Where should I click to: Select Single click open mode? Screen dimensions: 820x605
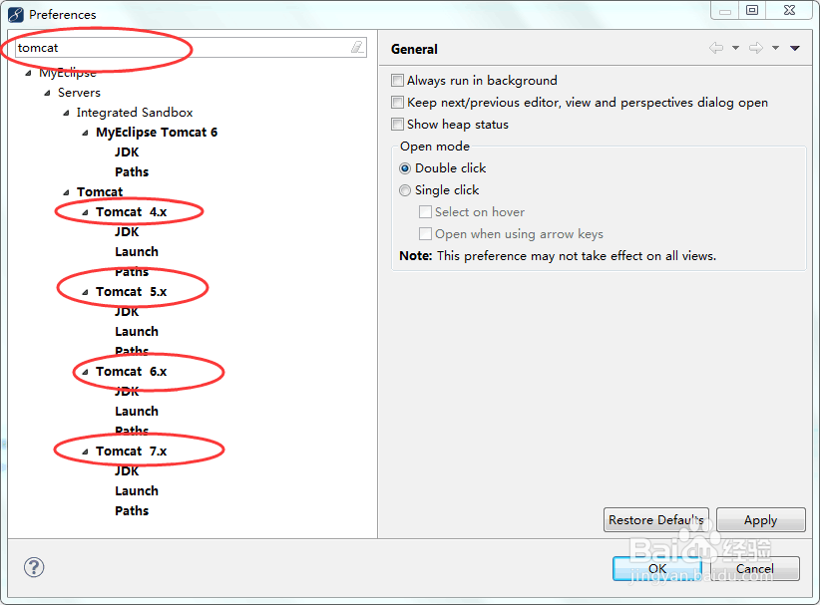pos(405,190)
